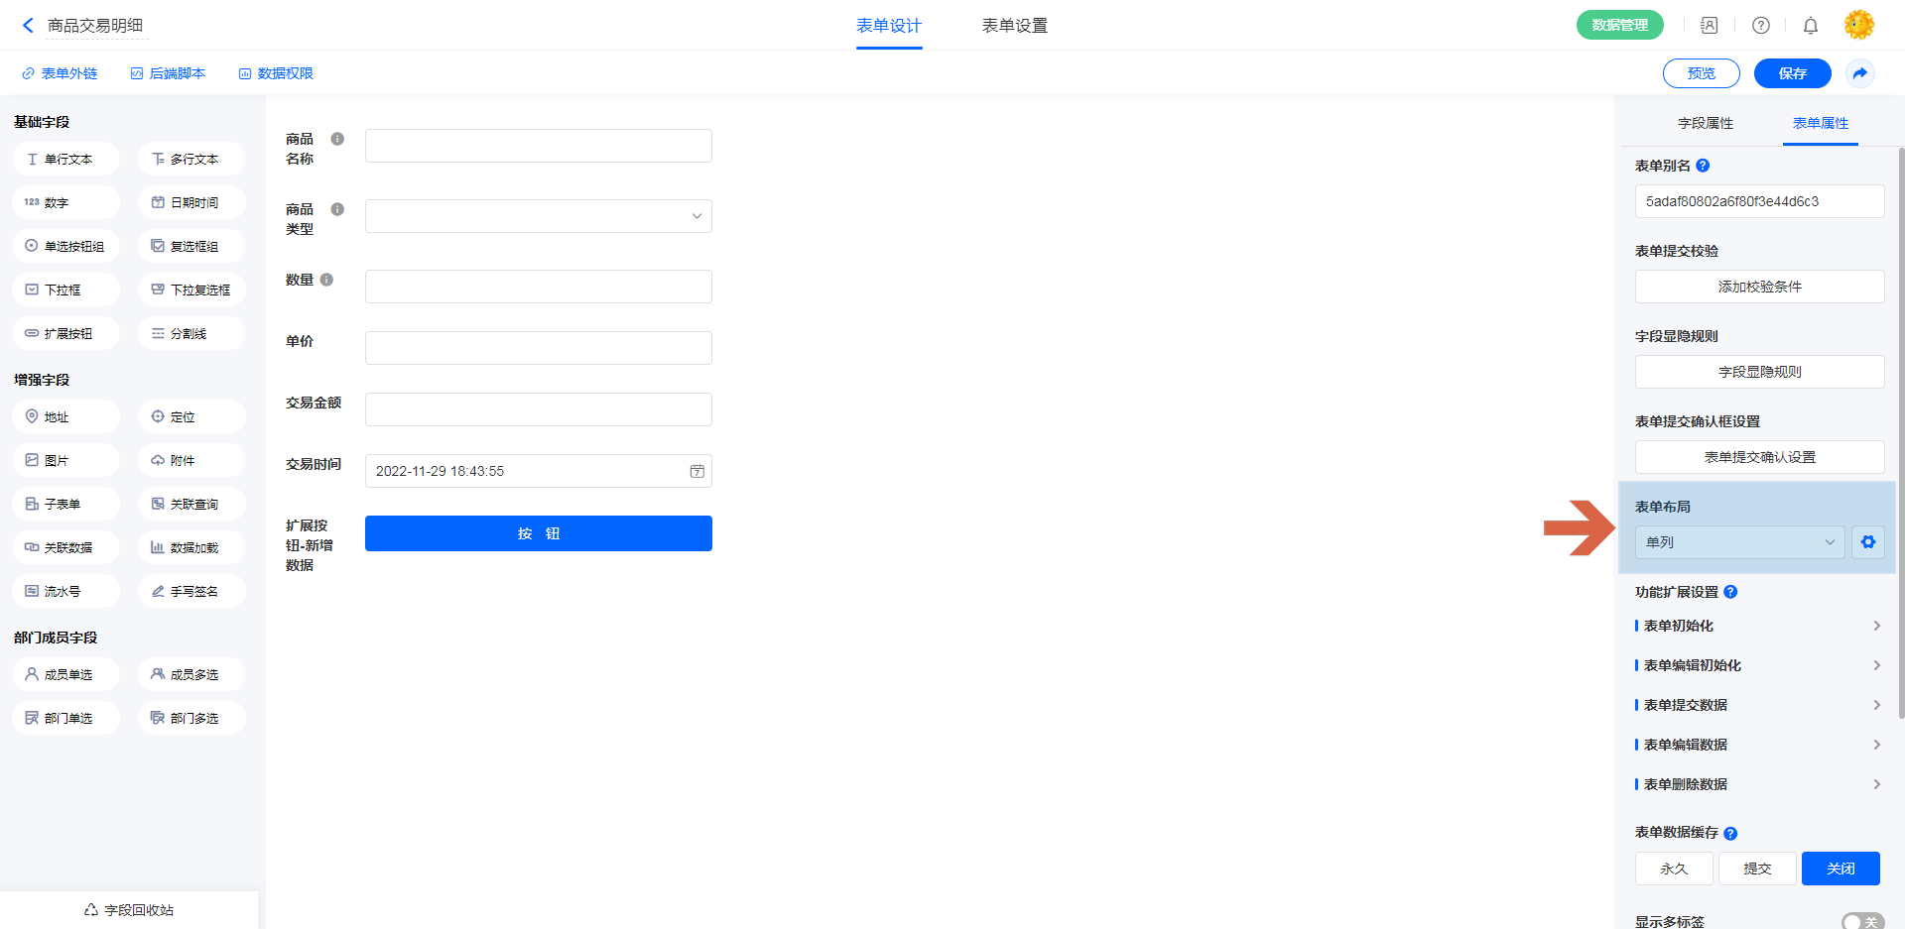Click the 保存 button

coord(1792,73)
